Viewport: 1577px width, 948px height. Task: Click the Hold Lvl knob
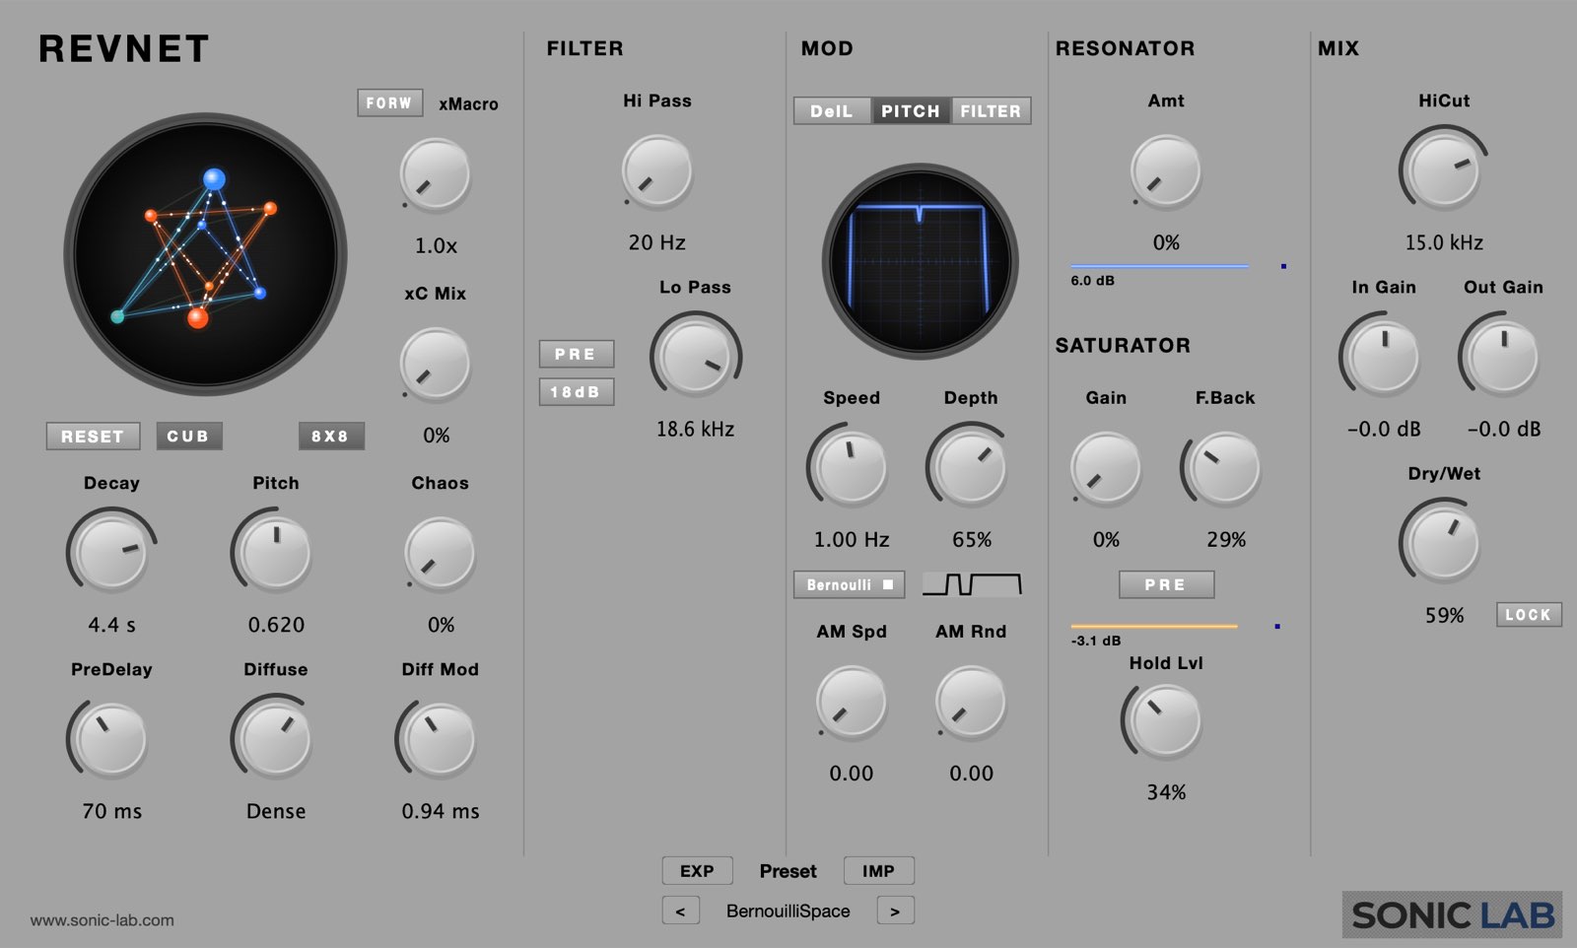pos(1165,721)
